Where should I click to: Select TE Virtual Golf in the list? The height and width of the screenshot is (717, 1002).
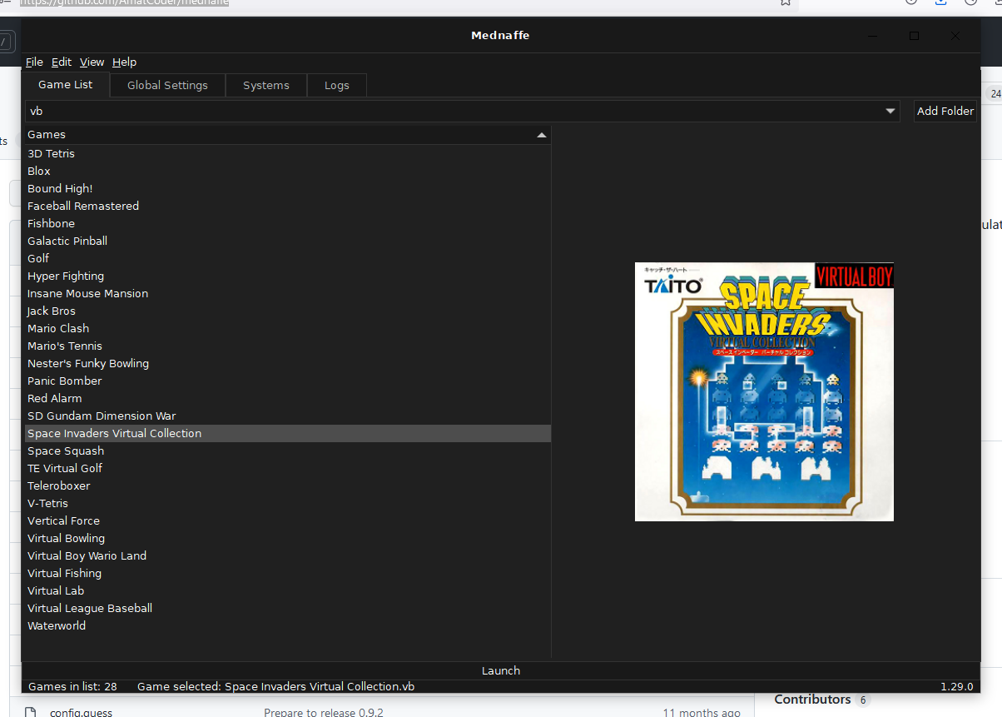pyautogui.click(x=287, y=468)
